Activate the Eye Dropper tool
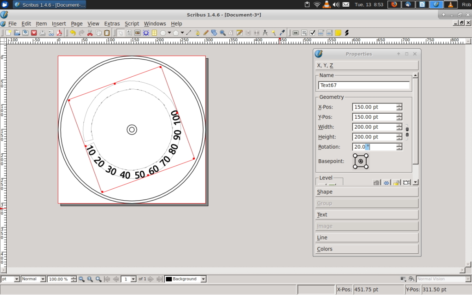The height and width of the screenshot is (295, 472). [282, 33]
